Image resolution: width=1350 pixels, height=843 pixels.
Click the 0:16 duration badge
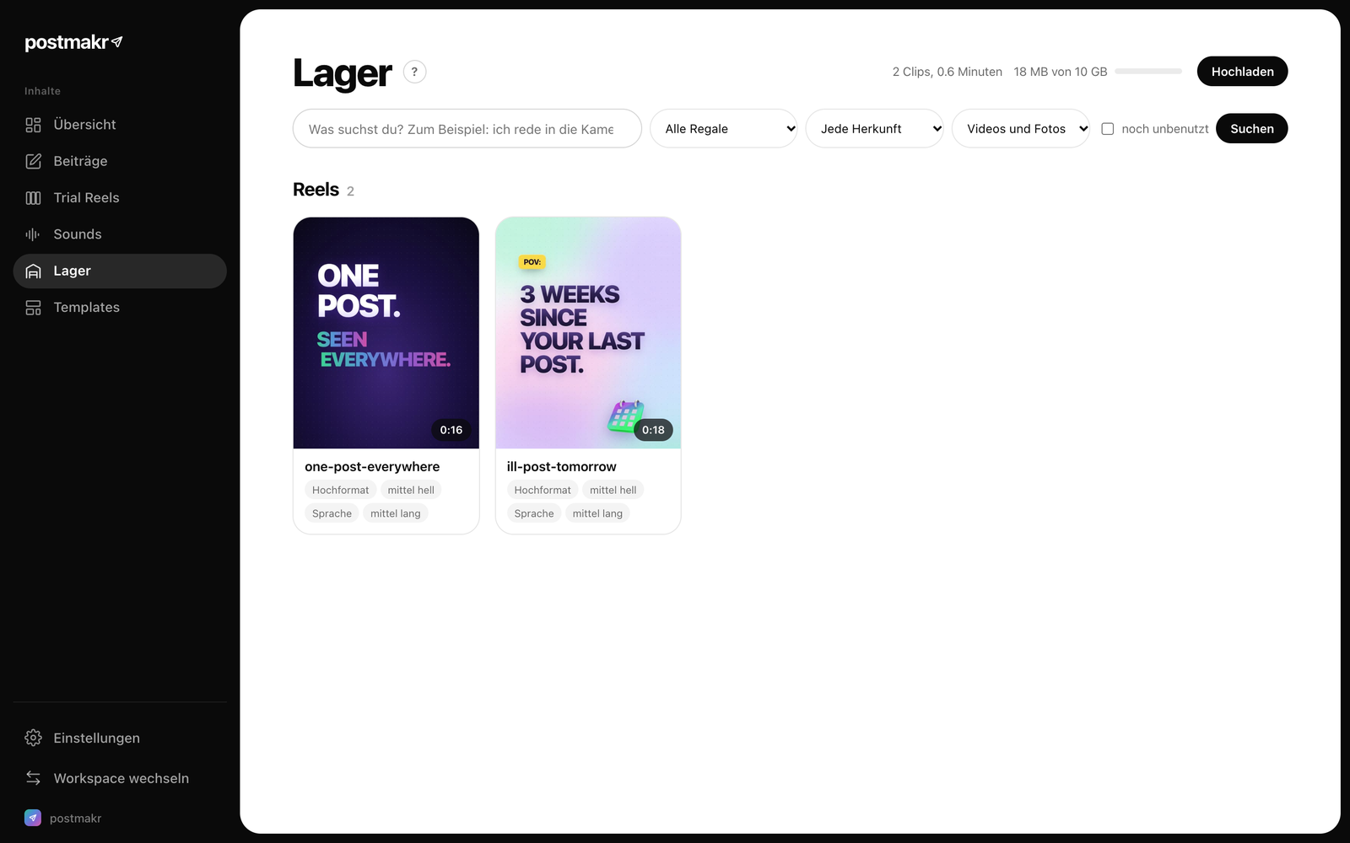coord(451,430)
